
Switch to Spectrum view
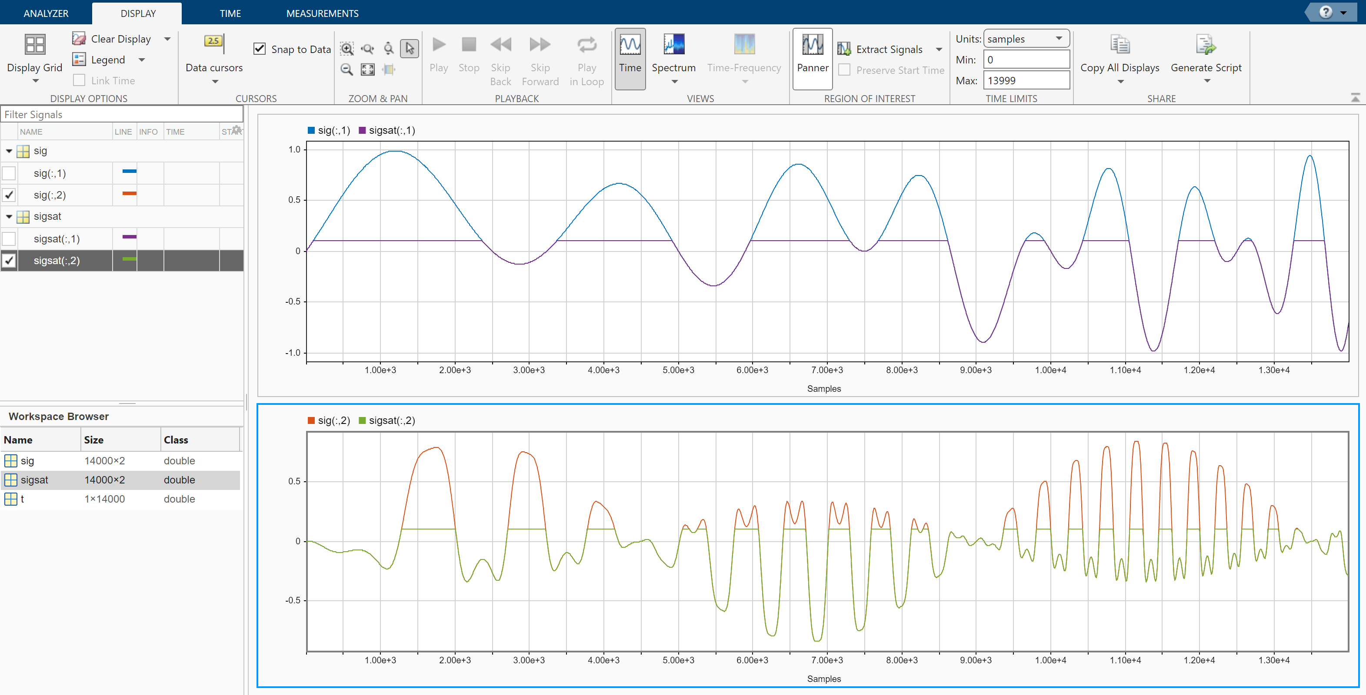click(x=673, y=45)
